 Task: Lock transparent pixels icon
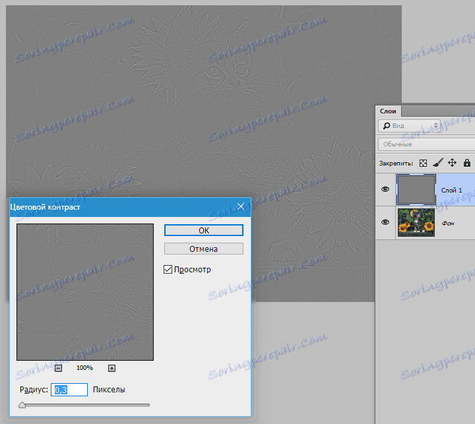[423, 164]
